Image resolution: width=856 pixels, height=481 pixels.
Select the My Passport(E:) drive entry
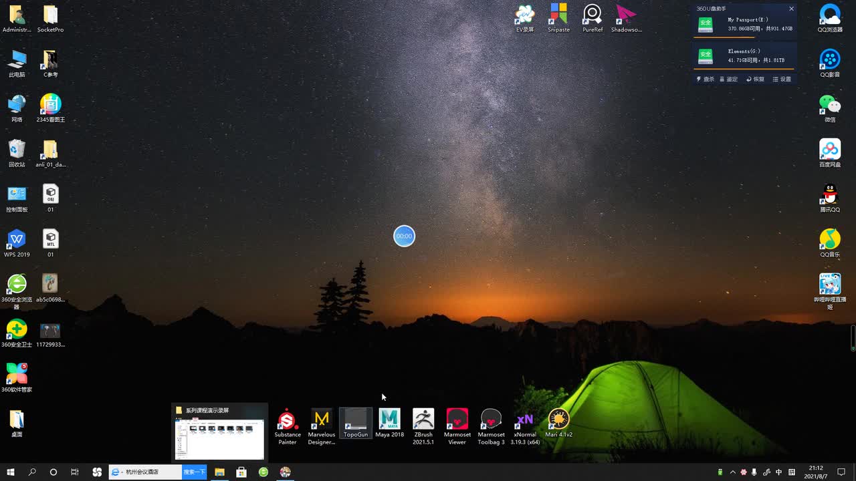click(745, 25)
